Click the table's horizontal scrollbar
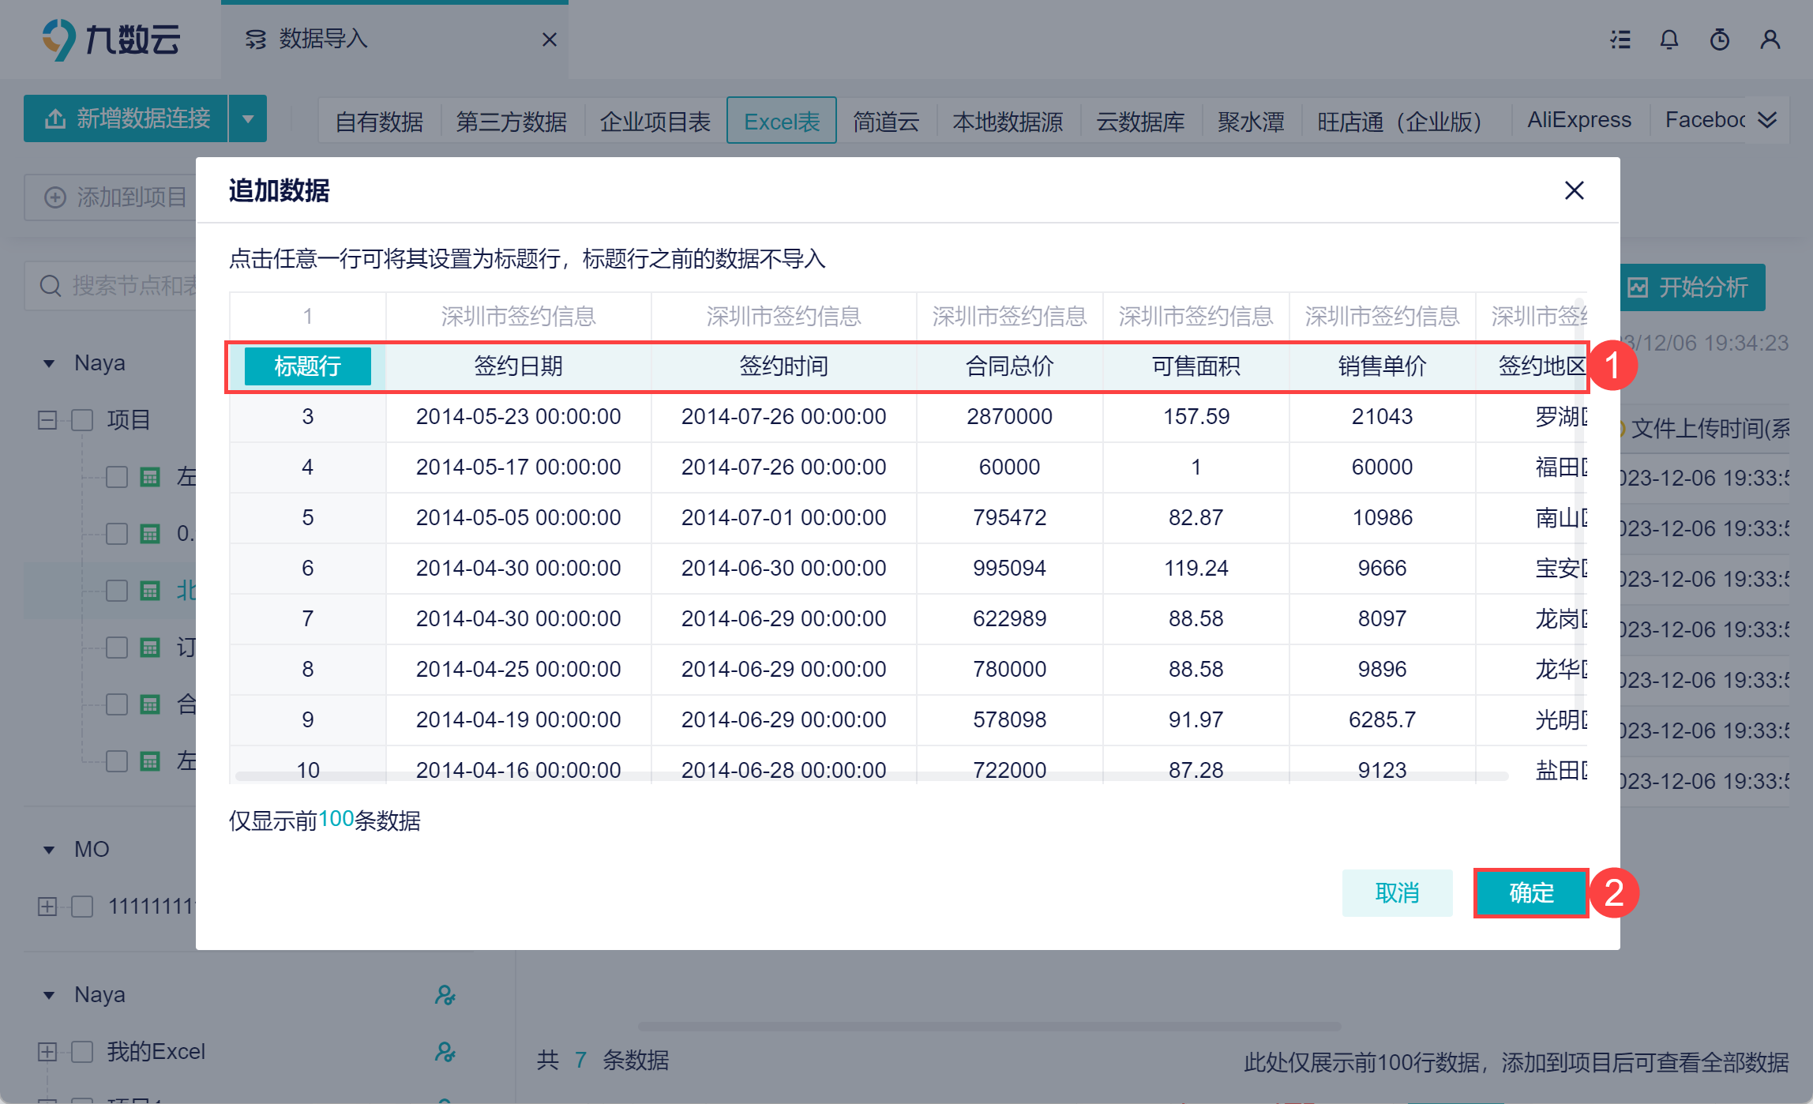This screenshot has width=1813, height=1104. [869, 776]
